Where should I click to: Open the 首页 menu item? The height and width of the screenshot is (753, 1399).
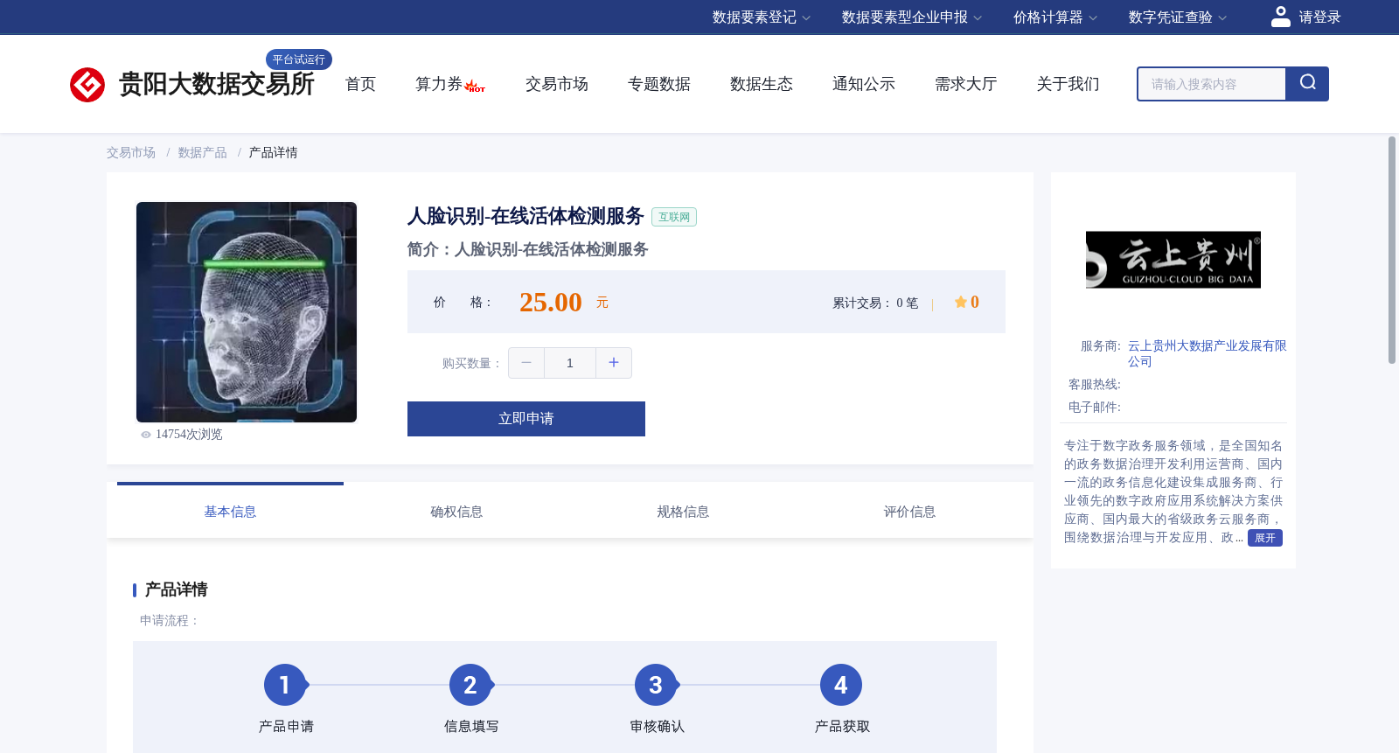pyautogui.click(x=360, y=84)
